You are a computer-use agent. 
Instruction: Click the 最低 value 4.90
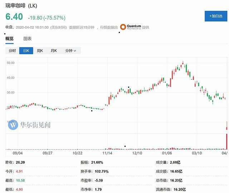[19, 189]
